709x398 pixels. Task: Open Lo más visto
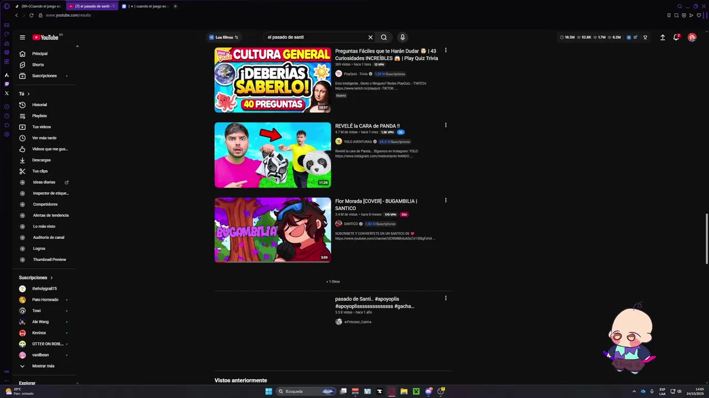coord(44,226)
